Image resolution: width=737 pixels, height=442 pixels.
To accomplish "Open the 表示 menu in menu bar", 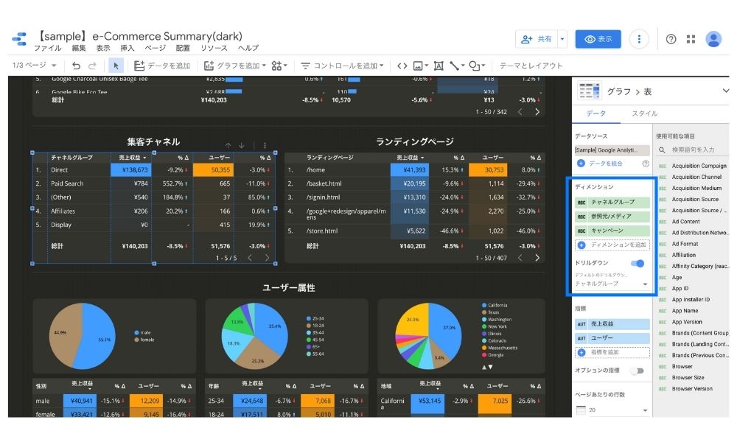I will 103,49.
